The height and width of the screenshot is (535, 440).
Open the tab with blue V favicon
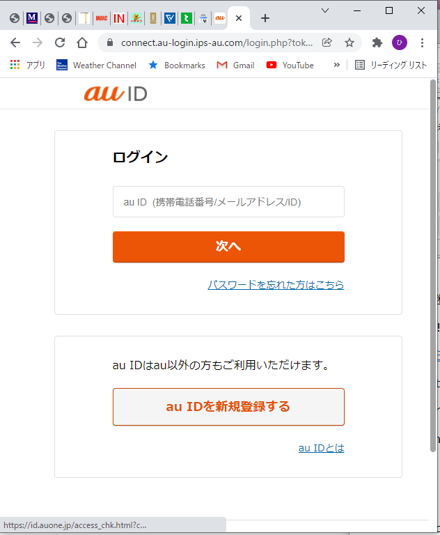coord(169,18)
